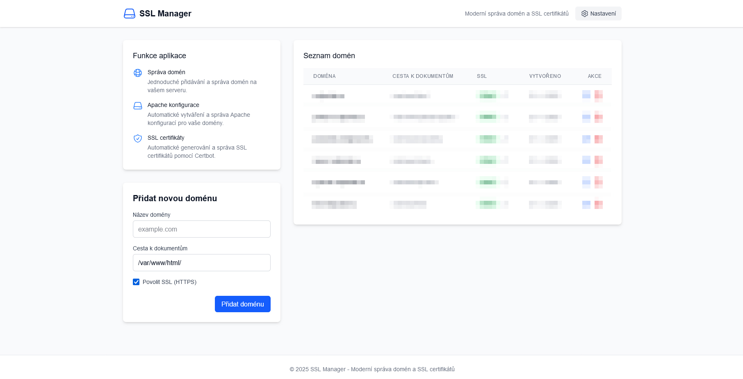Click the SSL column header

click(x=482, y=76)
